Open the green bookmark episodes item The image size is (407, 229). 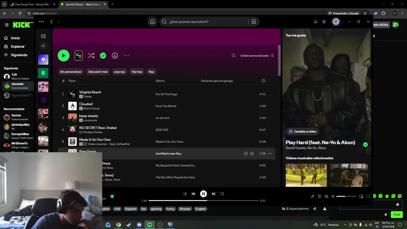43,73
